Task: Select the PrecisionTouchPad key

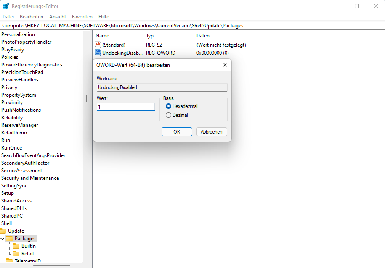Action: [22, 72]
